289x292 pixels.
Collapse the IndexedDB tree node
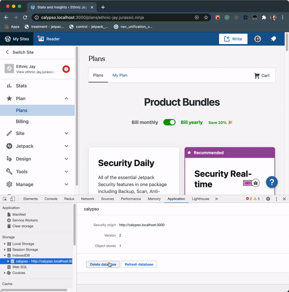(x=5, y=256)
